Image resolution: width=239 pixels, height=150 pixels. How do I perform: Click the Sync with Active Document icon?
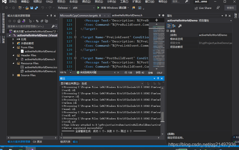(37, 21)
